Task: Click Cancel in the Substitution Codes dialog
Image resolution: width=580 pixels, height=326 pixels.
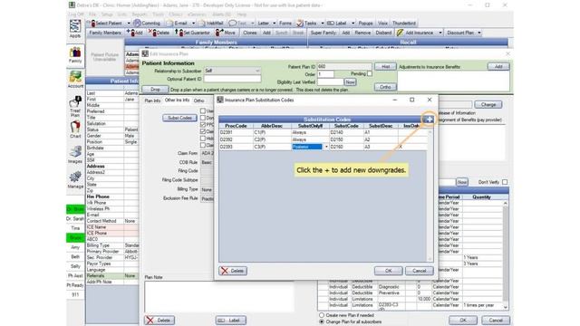Action: click(419, 271)
